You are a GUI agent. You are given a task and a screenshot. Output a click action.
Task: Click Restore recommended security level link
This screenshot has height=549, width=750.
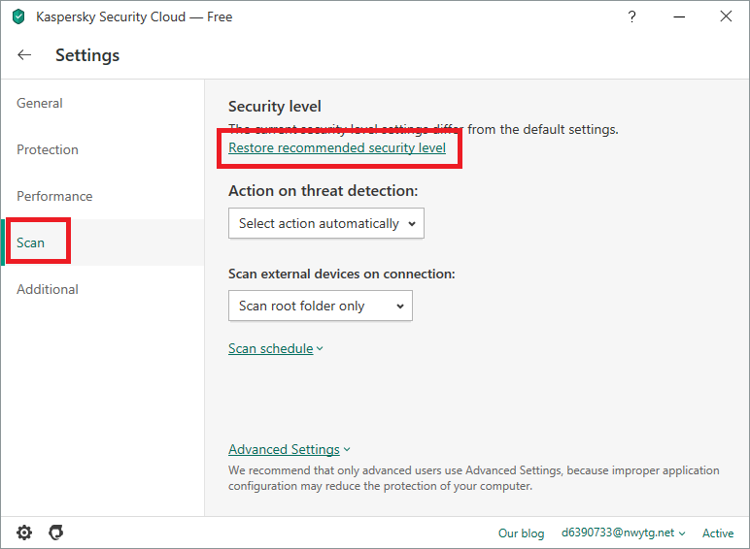click(337, 147)
